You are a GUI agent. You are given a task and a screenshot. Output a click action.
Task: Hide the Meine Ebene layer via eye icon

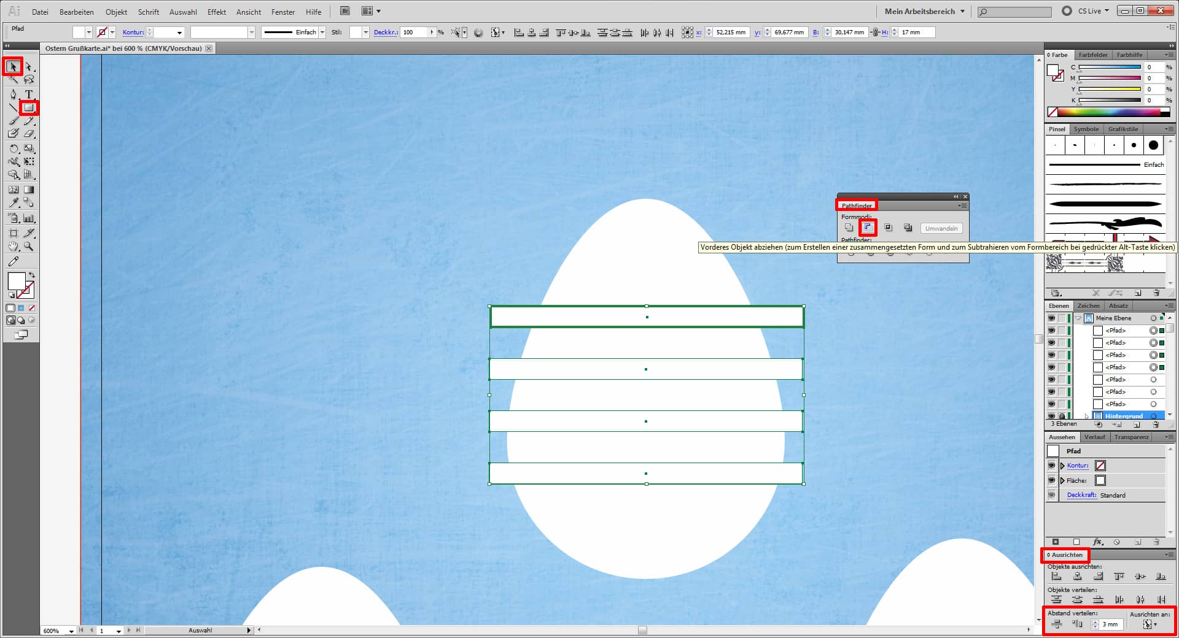coord(1051,318)
